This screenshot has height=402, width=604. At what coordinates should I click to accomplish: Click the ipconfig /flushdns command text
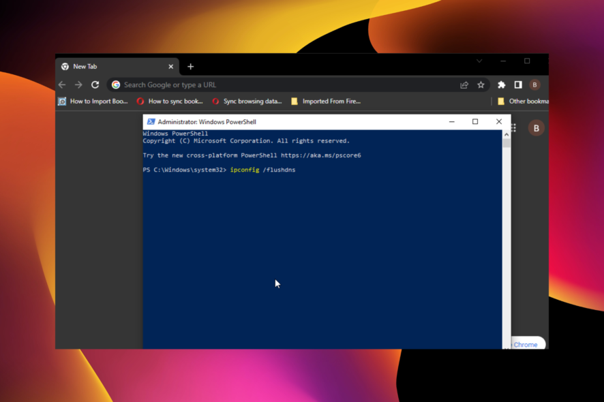click(x=262, y=170)
